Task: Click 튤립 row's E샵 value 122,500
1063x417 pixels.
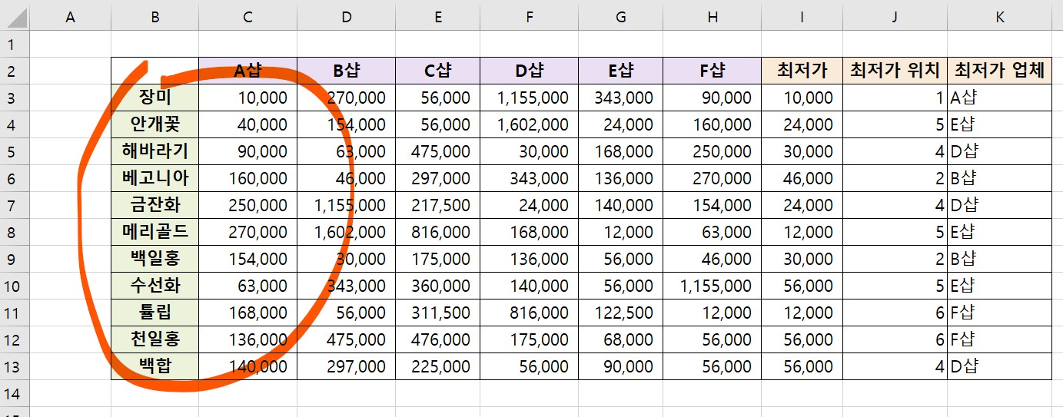Action: tap(620, 313)
